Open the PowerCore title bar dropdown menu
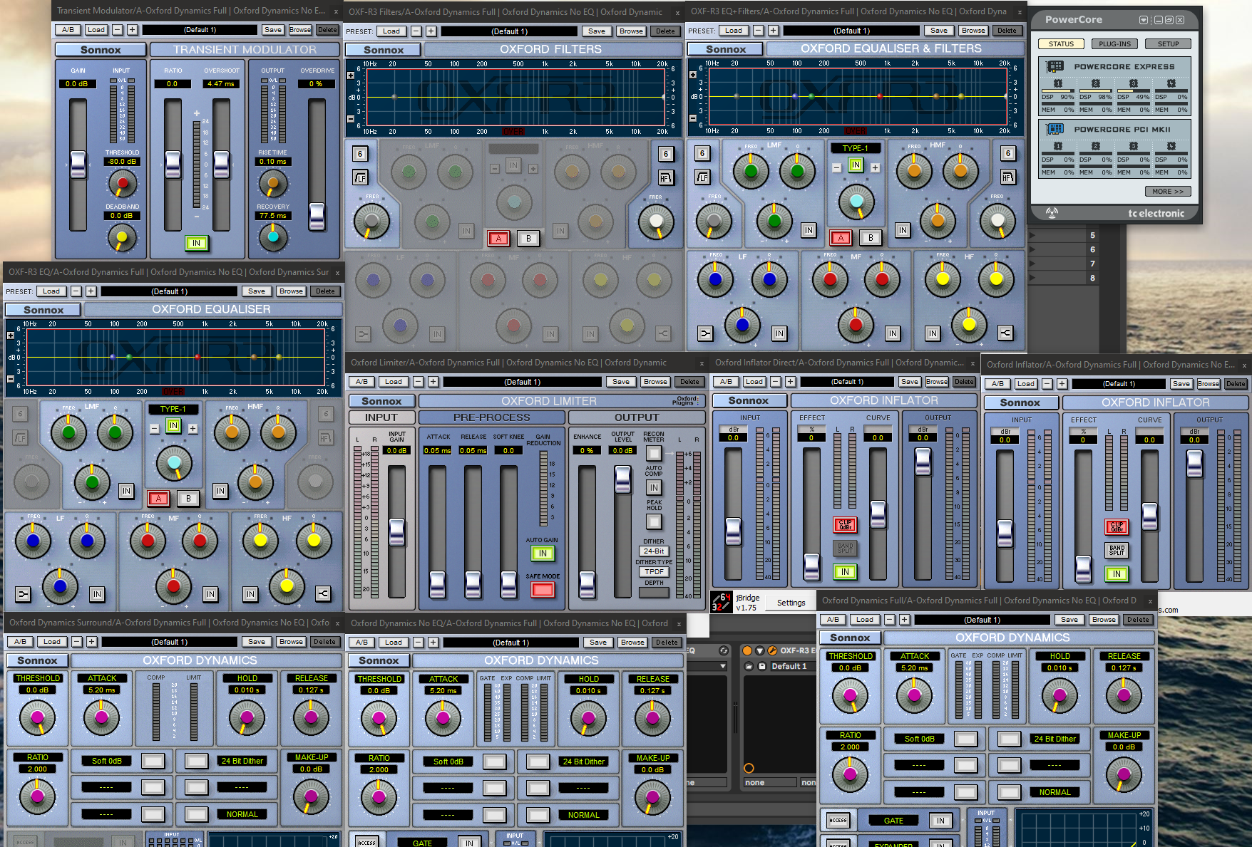Viewport: 1252px width, 847px height. [1144, 20]
